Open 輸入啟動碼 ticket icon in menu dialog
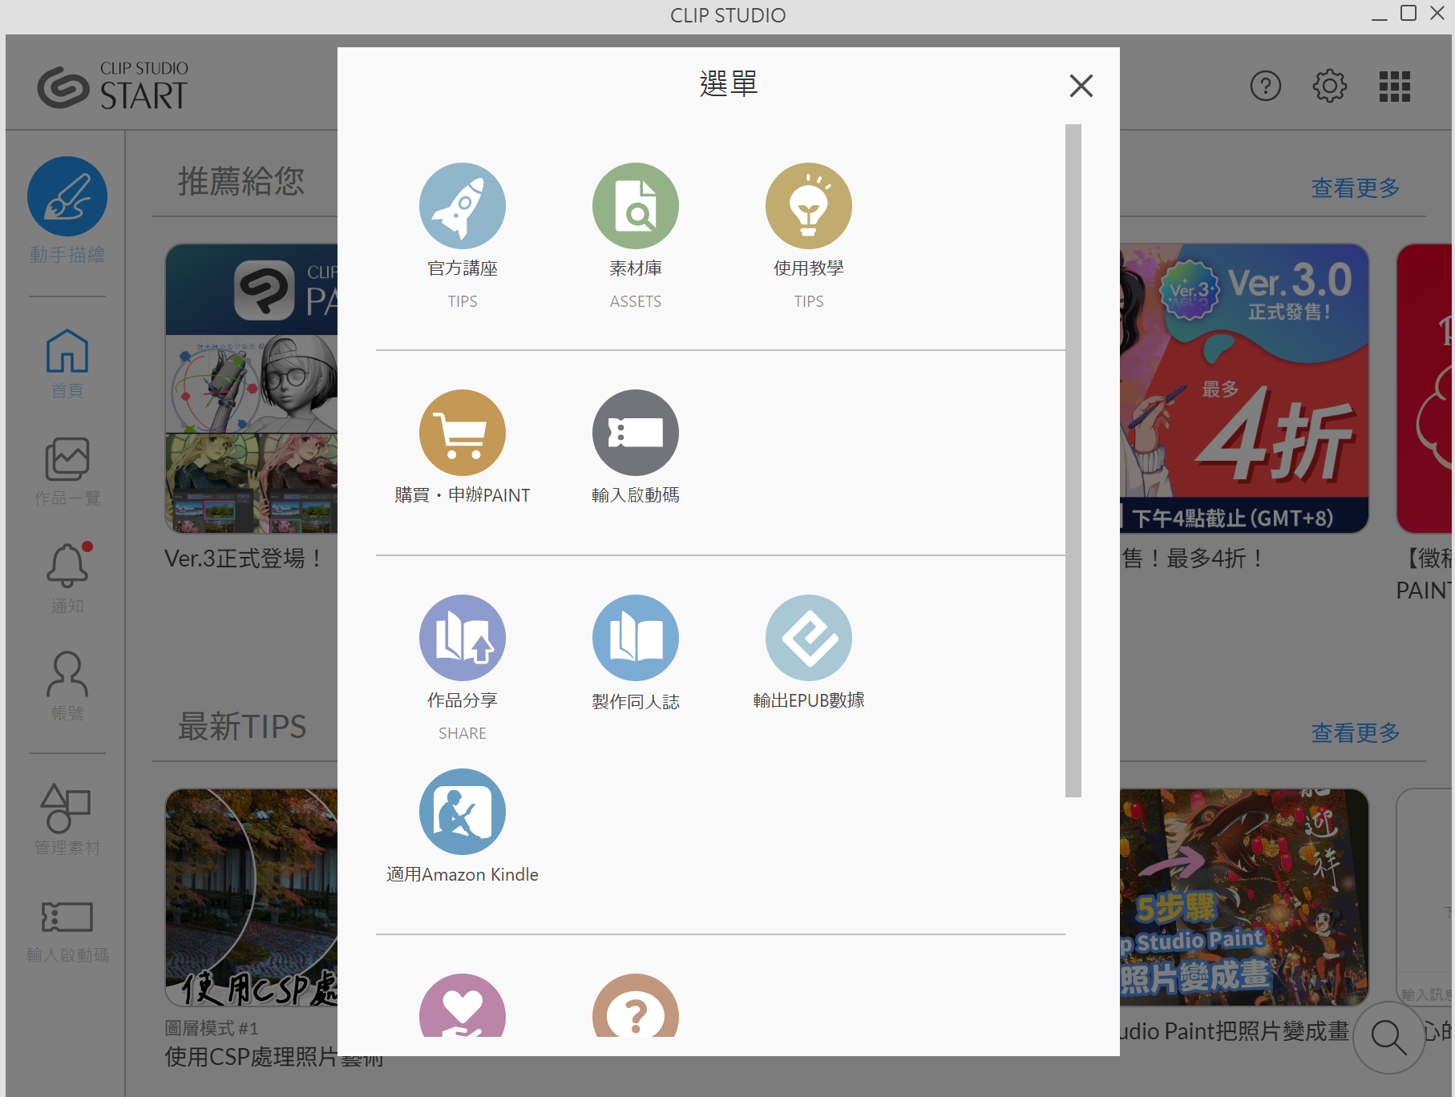Screen dimensions: 1455x1097 pyautogui.click(x=636, y=433)
